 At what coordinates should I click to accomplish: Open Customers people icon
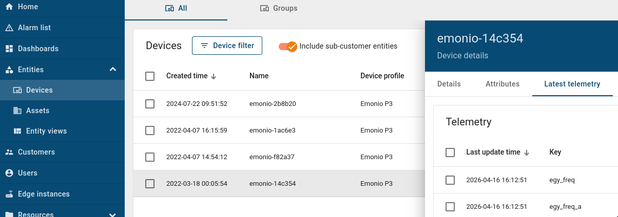(x=9, y=152)
